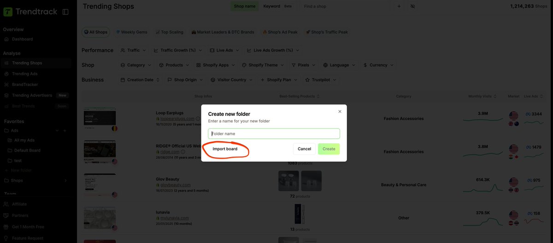The height and width of the screenshot is (243, 553).
Task: Open the Live Ads Growth (%) dropdown
Action: click(273, 51)
